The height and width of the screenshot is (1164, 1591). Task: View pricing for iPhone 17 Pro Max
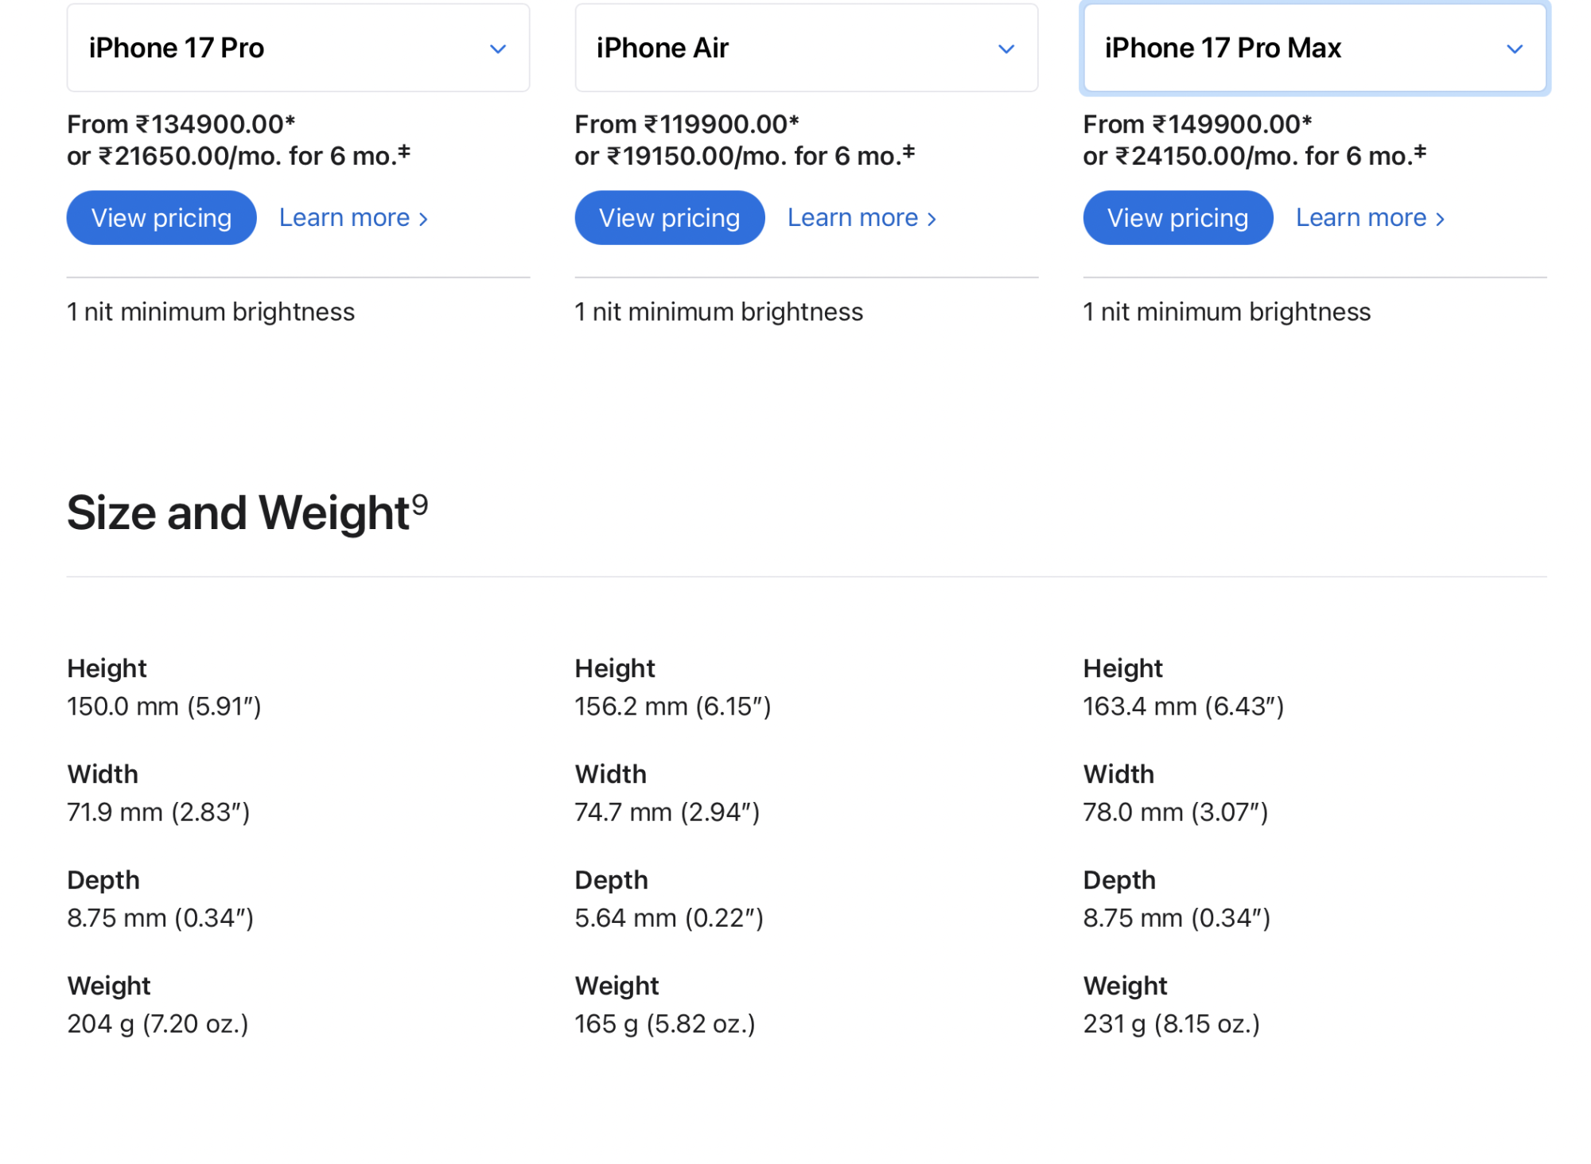point(1177,218)
